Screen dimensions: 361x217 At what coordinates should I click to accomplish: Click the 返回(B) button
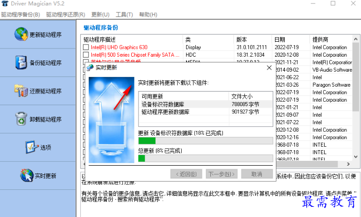click(186, 174)
